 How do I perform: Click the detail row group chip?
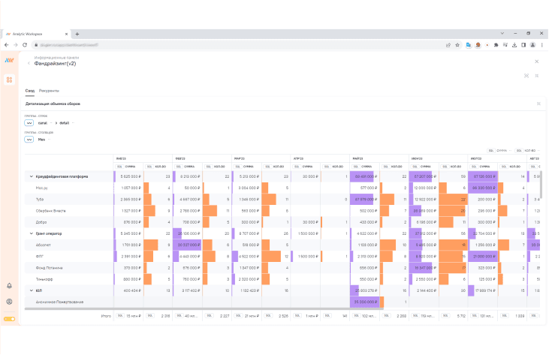(x=65, y=123)
